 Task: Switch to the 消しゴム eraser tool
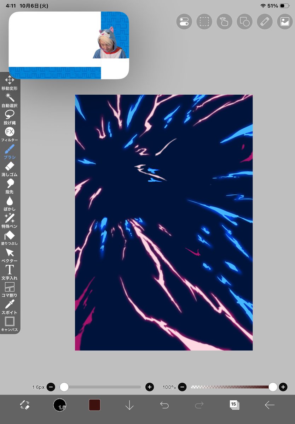10,169
